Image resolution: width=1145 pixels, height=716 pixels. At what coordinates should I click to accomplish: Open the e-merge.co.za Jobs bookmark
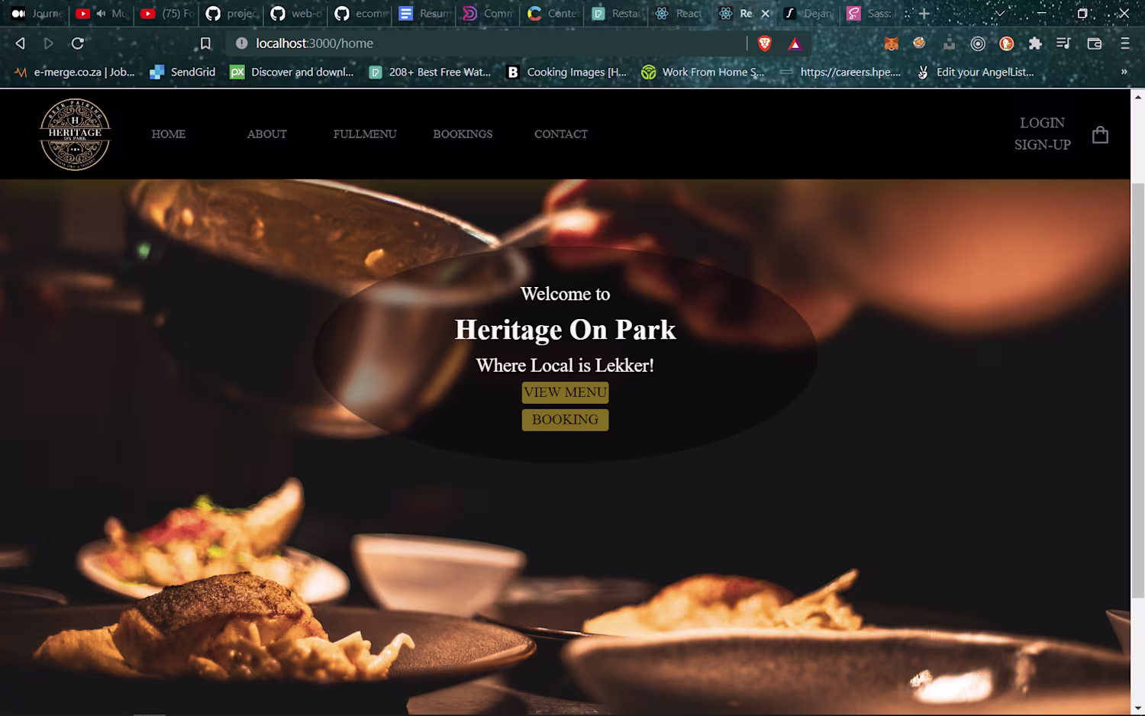[75, 72]
